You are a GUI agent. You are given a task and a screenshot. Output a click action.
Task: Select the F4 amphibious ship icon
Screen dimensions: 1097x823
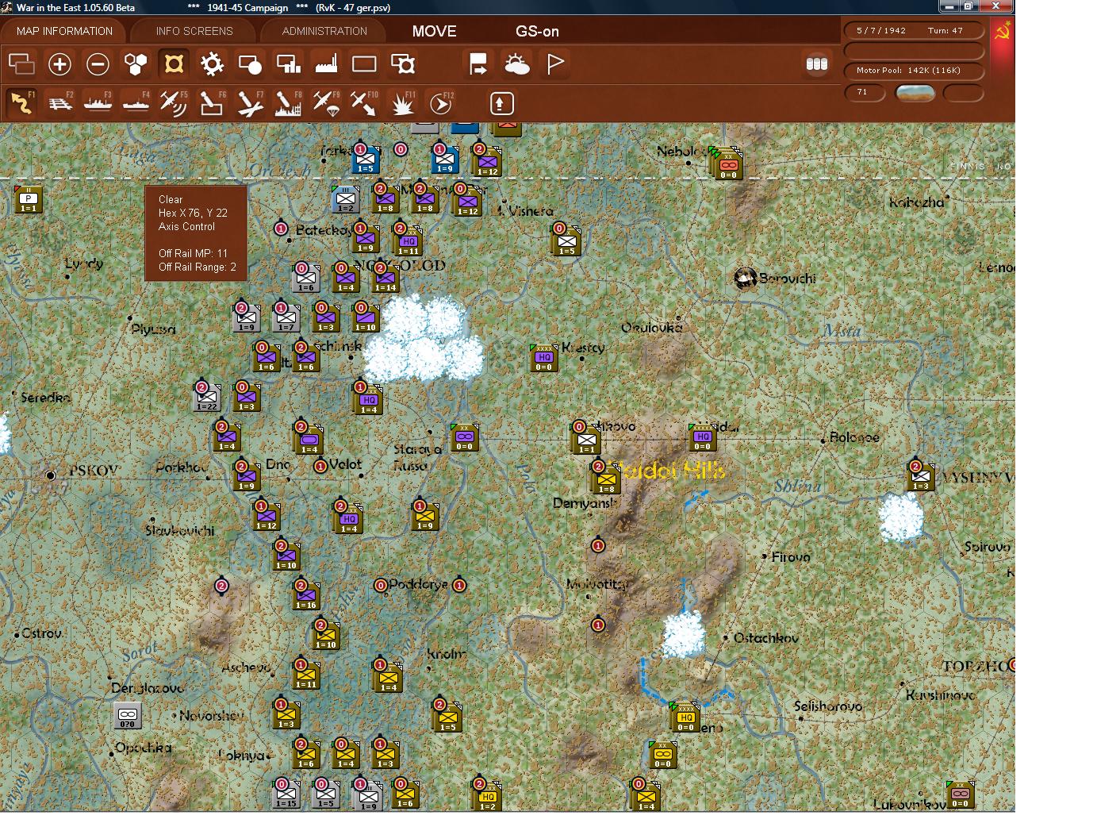(136, 103)
